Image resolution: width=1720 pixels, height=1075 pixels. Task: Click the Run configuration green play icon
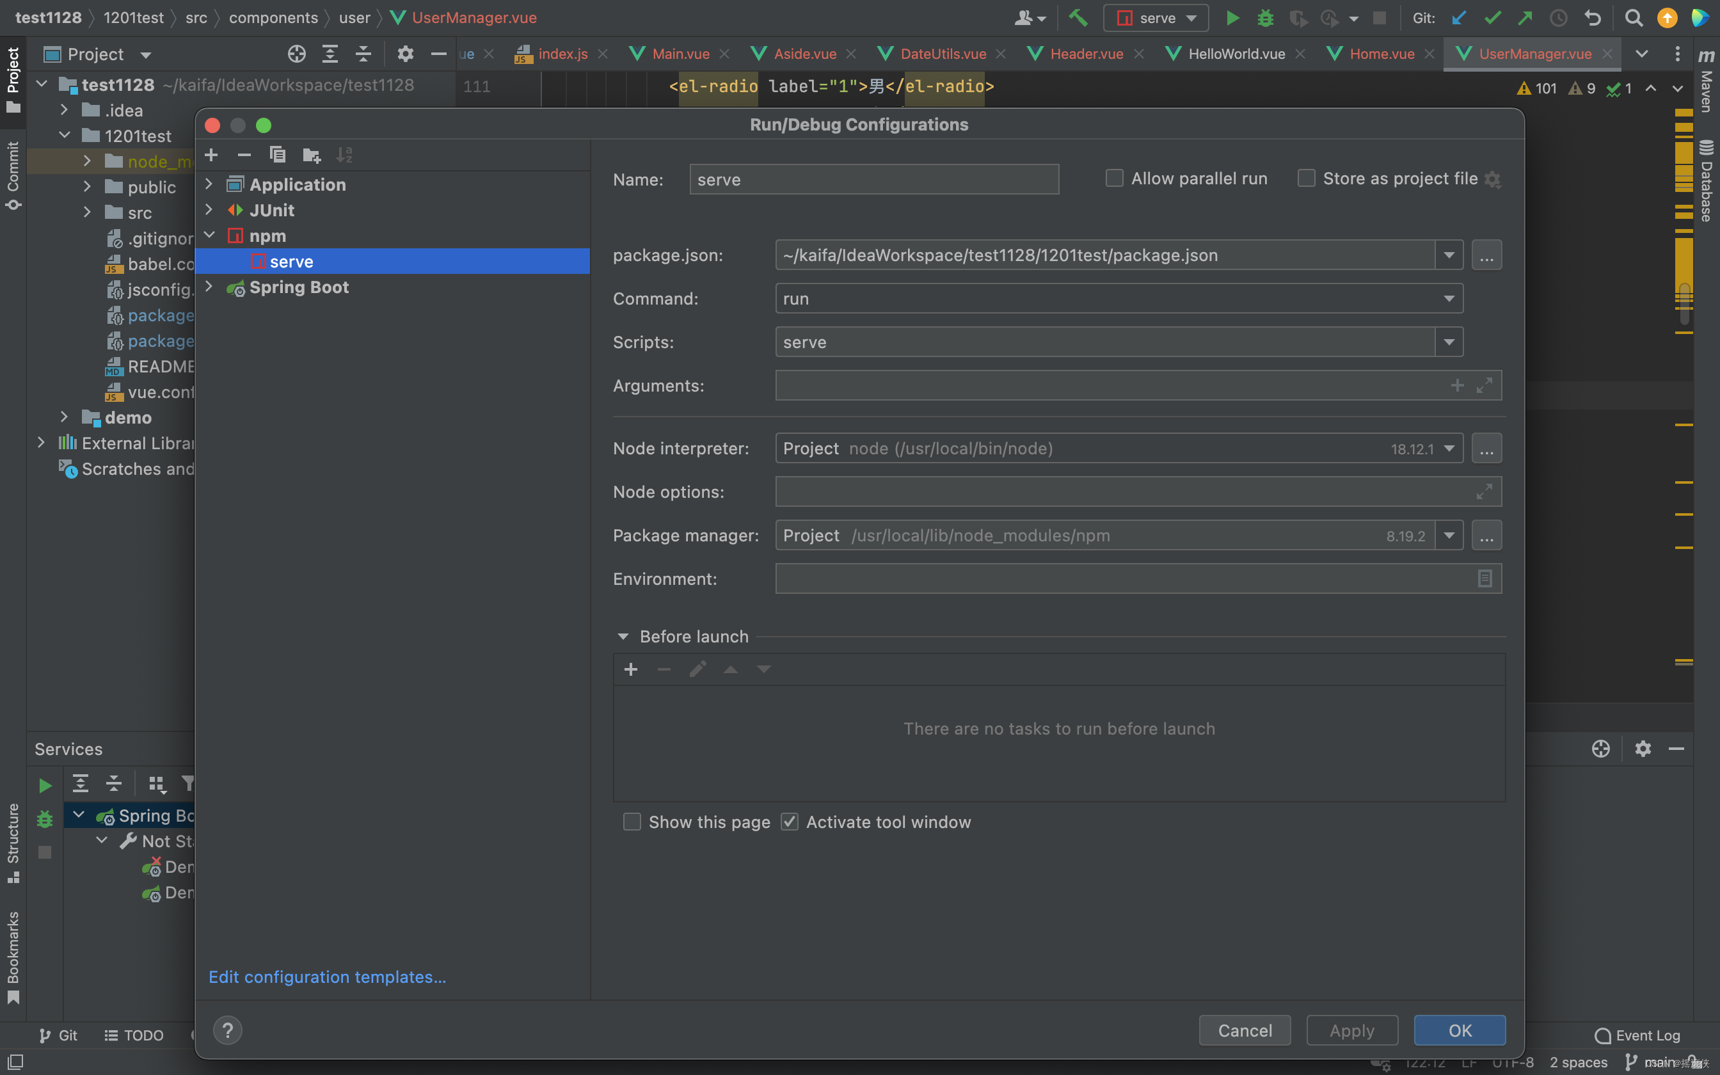tap(1231, 17)
